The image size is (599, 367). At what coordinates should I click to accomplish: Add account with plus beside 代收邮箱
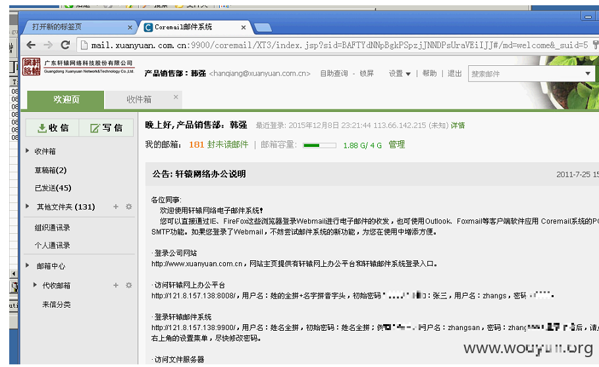(x=116, y=285)
